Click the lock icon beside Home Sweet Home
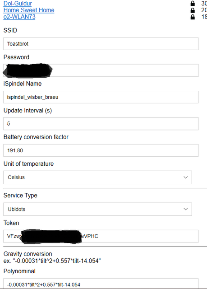 (193, 10)
